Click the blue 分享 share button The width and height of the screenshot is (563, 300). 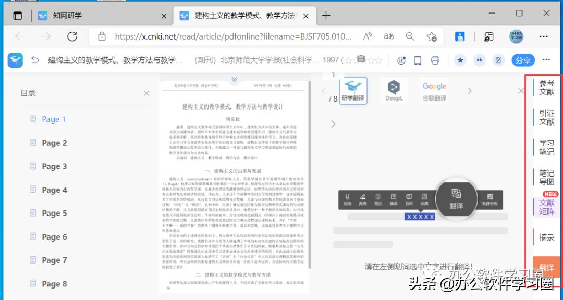[523, 60]
